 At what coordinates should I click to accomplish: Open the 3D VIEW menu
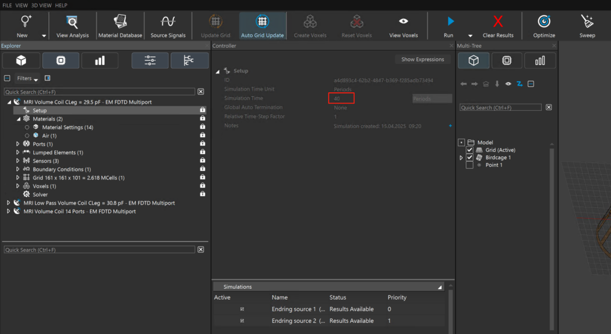click(x=41, y=5)
